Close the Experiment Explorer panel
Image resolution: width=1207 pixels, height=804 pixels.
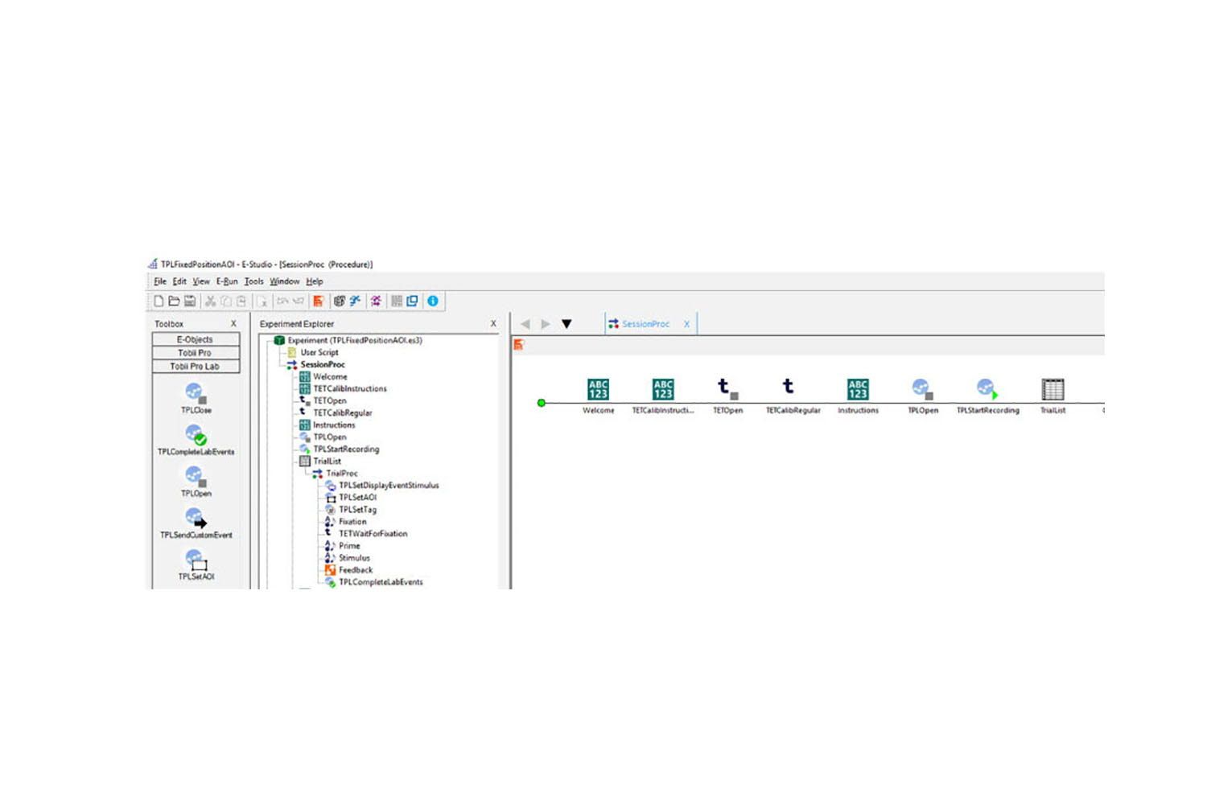(x=493, y=324)
